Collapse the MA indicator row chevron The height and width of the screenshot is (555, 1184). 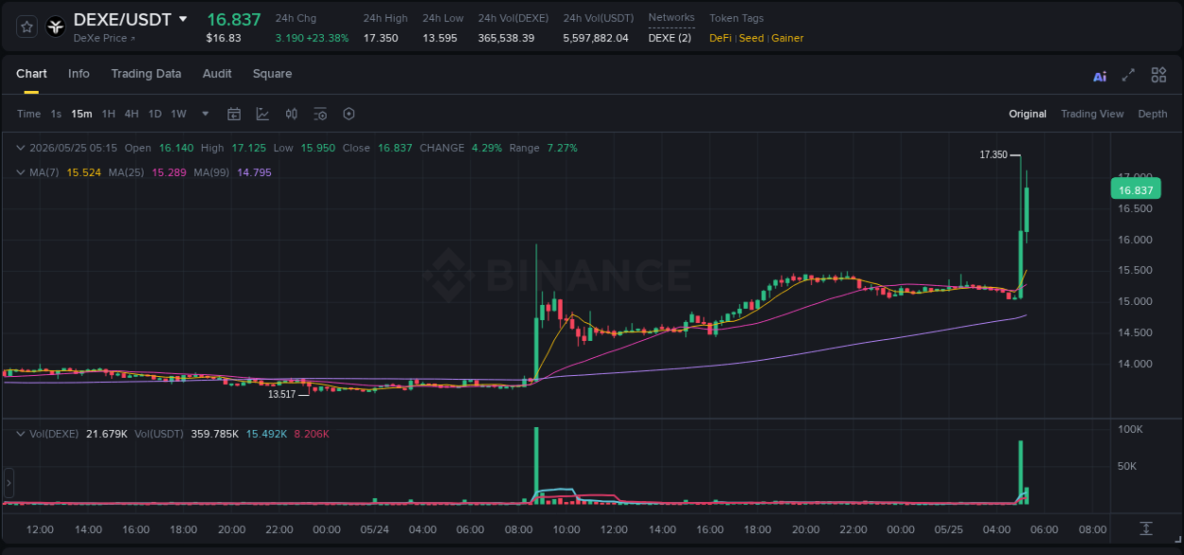point(21,172)
